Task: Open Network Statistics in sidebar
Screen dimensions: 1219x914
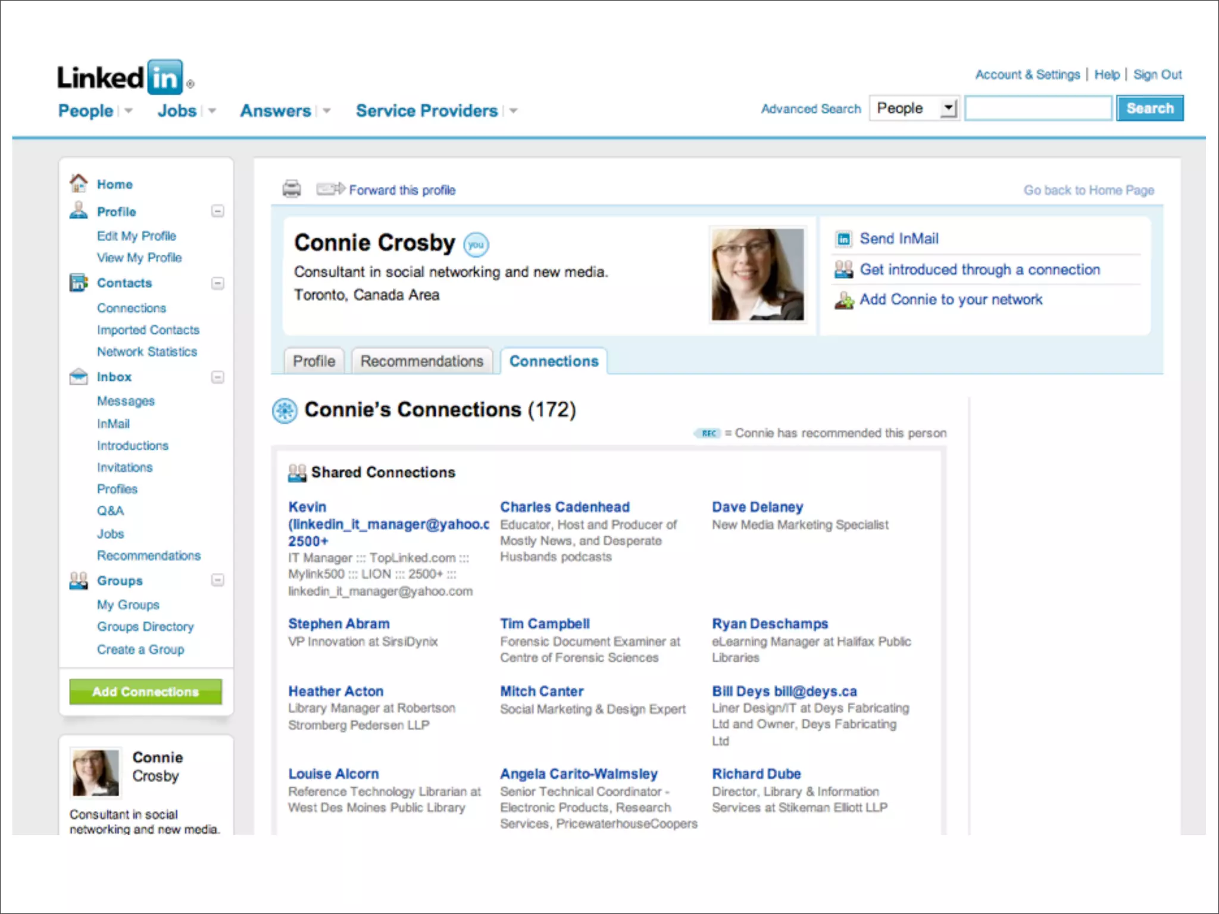Action: [147, 352]
